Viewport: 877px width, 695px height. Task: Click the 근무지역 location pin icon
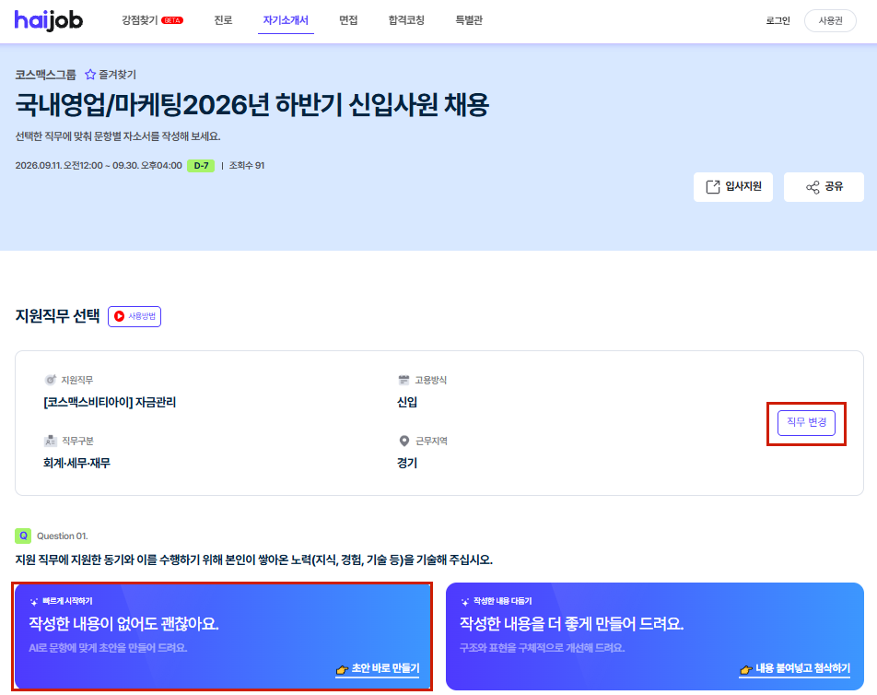click(x=403, y=441)
